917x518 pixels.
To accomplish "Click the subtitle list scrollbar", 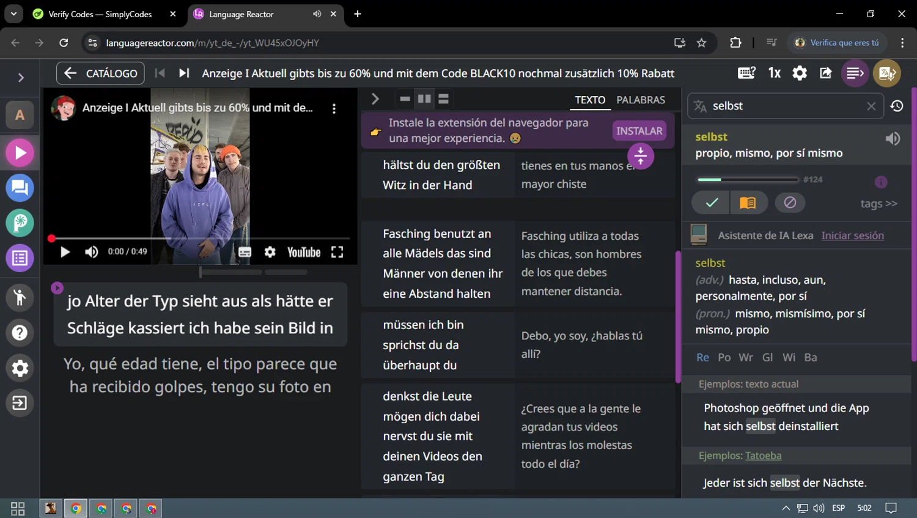I will pos(678,317).
